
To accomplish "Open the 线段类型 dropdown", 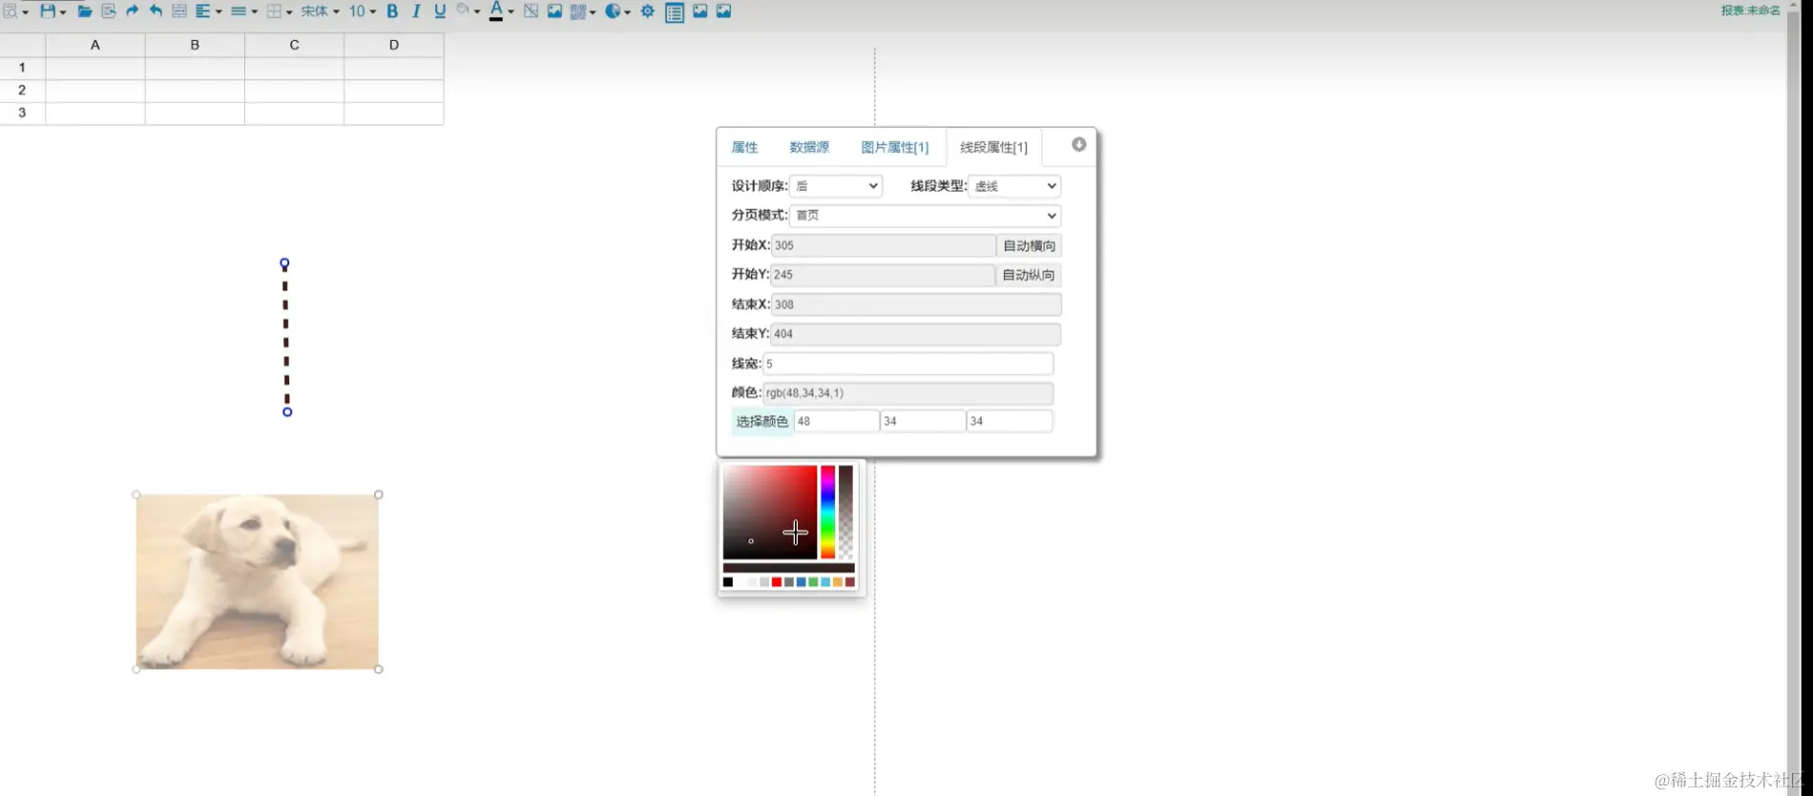I will point(1014,186).
